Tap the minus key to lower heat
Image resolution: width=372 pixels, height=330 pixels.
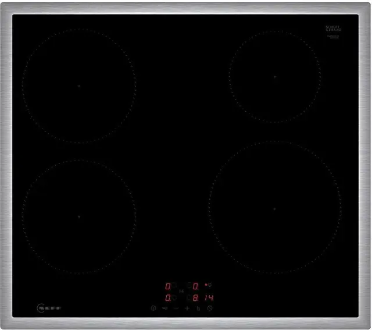click(x=176, y=308)
